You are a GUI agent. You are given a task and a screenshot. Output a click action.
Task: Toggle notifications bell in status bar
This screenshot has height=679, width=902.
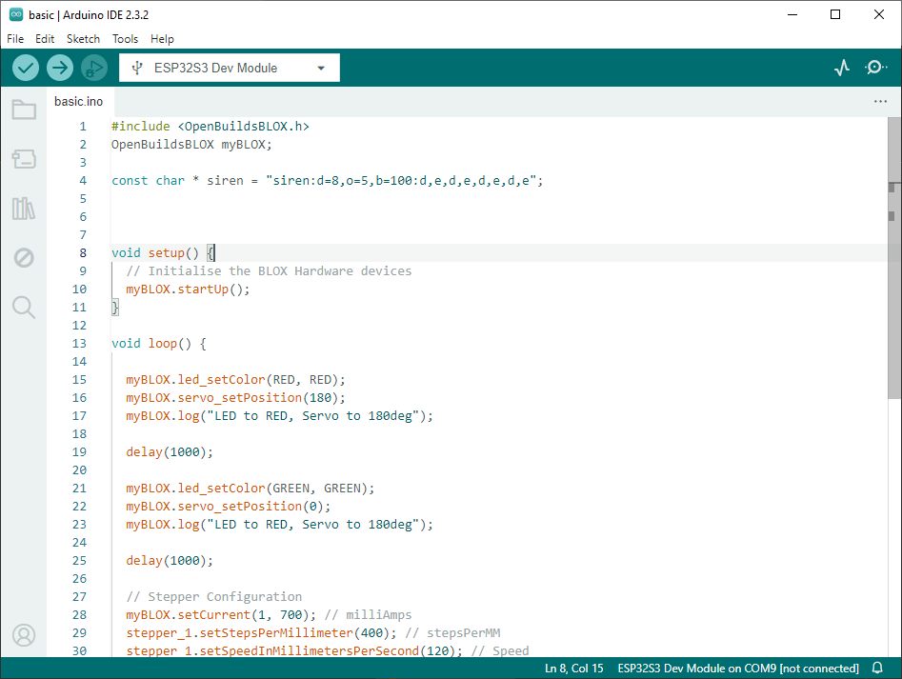coord(877,669)
